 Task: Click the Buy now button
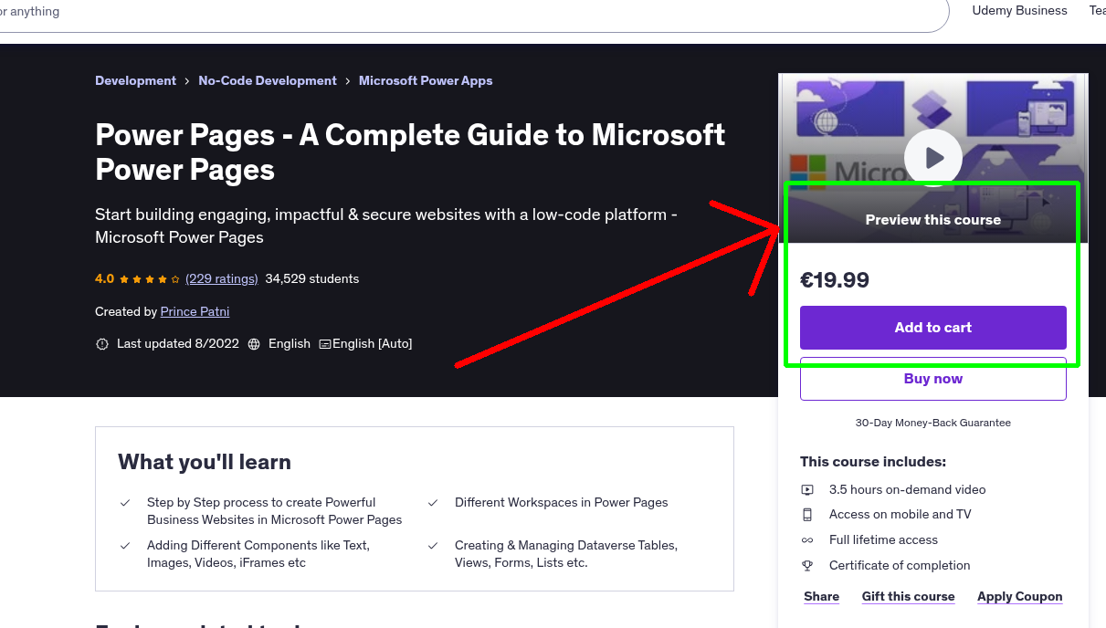coord(932,379)
